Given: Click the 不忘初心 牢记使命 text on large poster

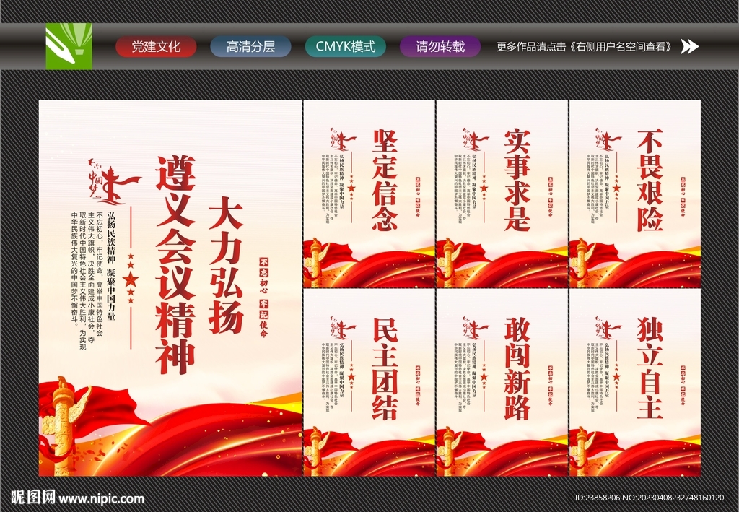Looking at the screenshot, I should coord(263,298).
